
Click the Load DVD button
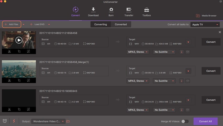tap(37, 24)
